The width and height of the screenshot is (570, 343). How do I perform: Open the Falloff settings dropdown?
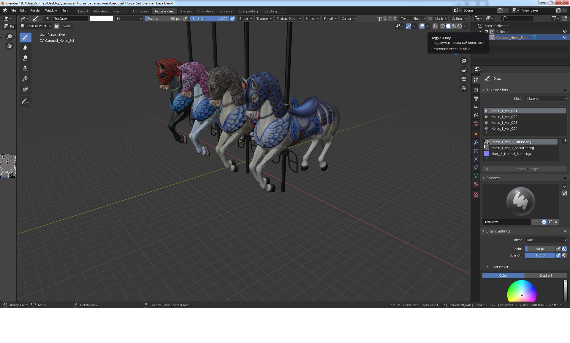coord(330,19)
